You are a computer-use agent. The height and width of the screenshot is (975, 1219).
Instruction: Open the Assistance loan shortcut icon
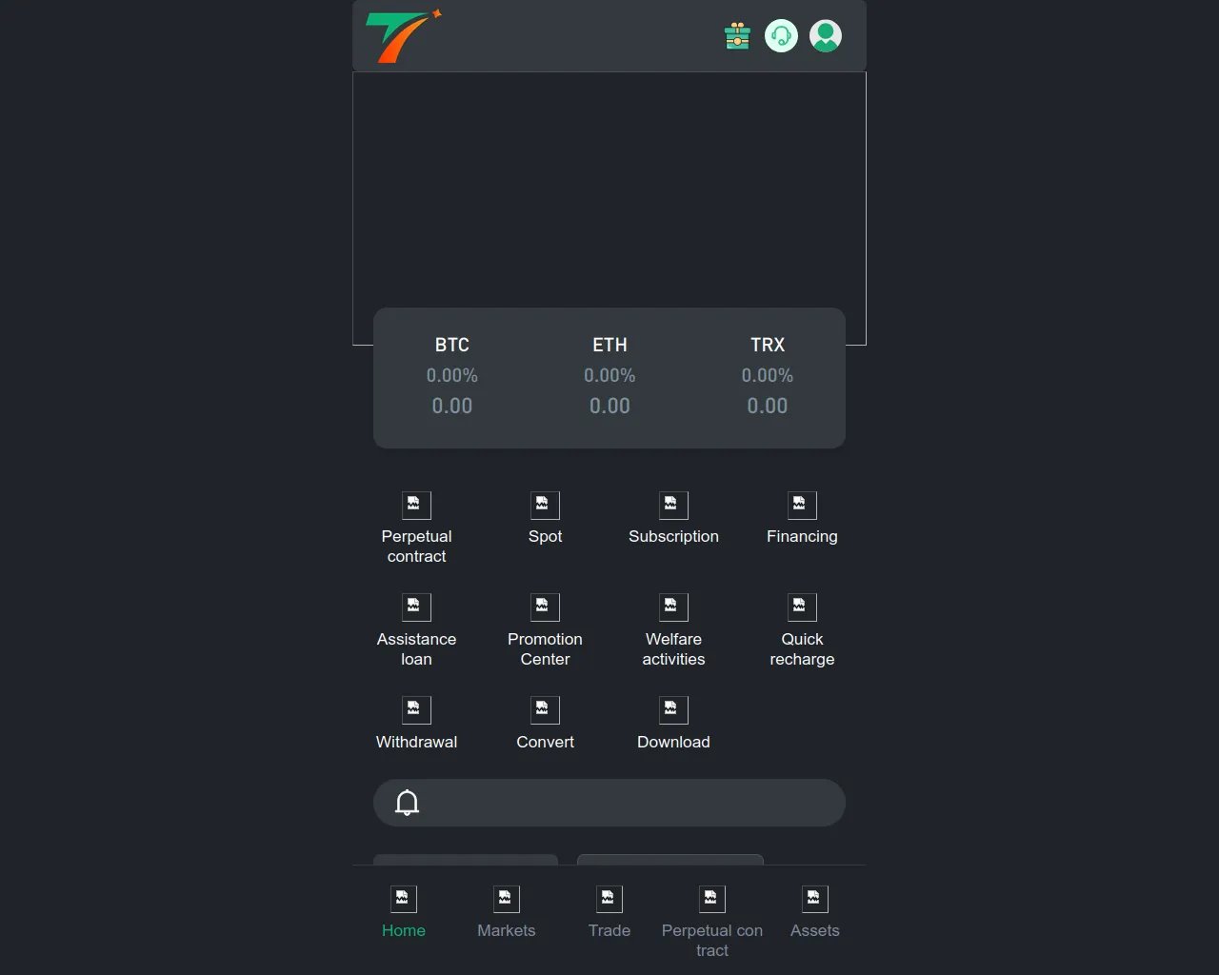(x=416, y=607)
